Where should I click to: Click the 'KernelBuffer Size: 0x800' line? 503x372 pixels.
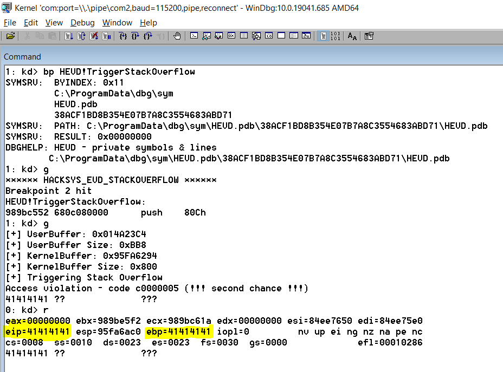point(81,267)
